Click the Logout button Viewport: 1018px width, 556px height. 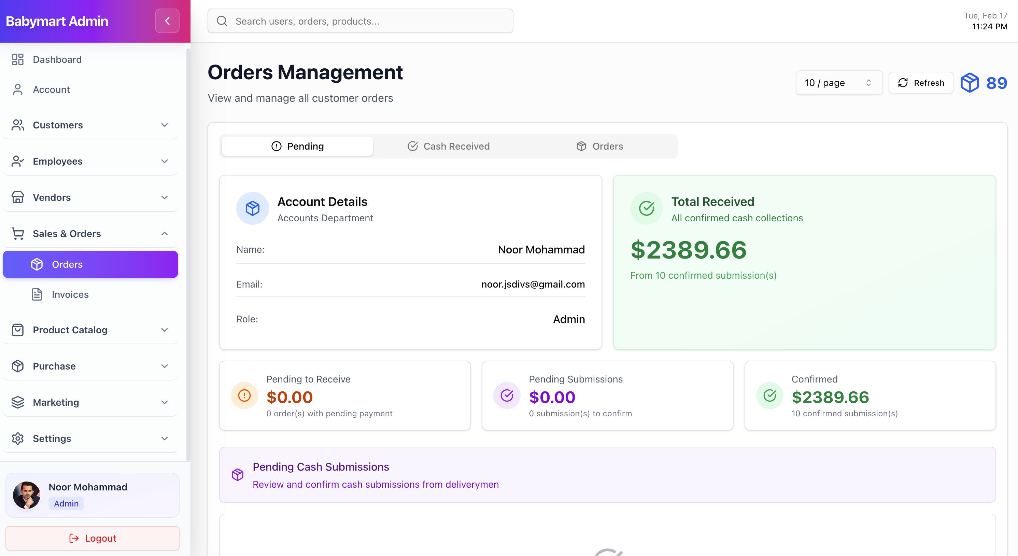click(x=93, y=538)
